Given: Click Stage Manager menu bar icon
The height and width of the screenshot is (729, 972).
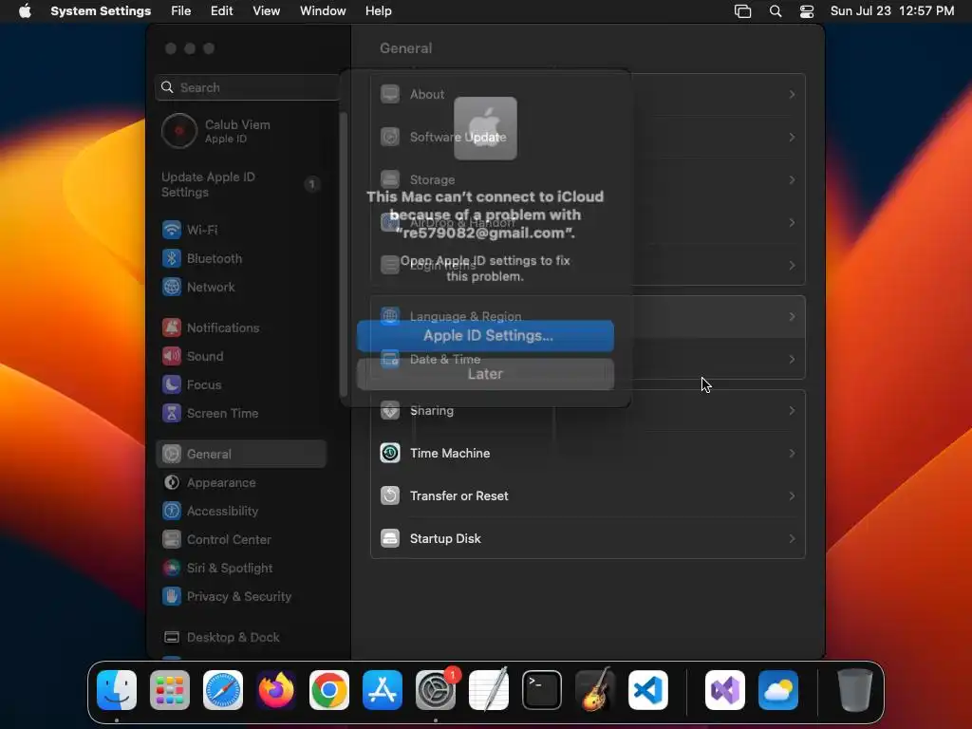Looking at the screenshot, I should click(x=742, y=11).
